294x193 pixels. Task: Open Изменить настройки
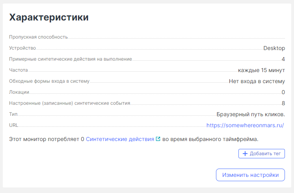250,175
